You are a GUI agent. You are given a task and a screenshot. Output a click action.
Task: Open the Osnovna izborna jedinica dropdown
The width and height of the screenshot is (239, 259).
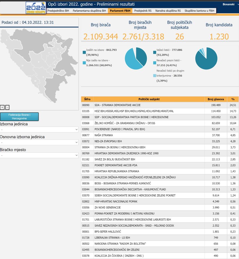tap(39, 143)
